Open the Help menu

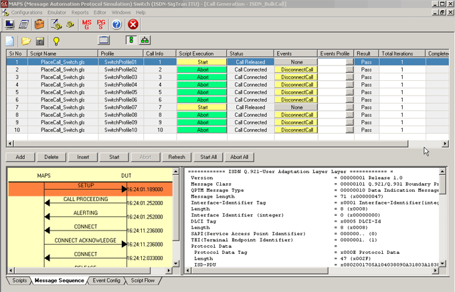coord(141,13)
